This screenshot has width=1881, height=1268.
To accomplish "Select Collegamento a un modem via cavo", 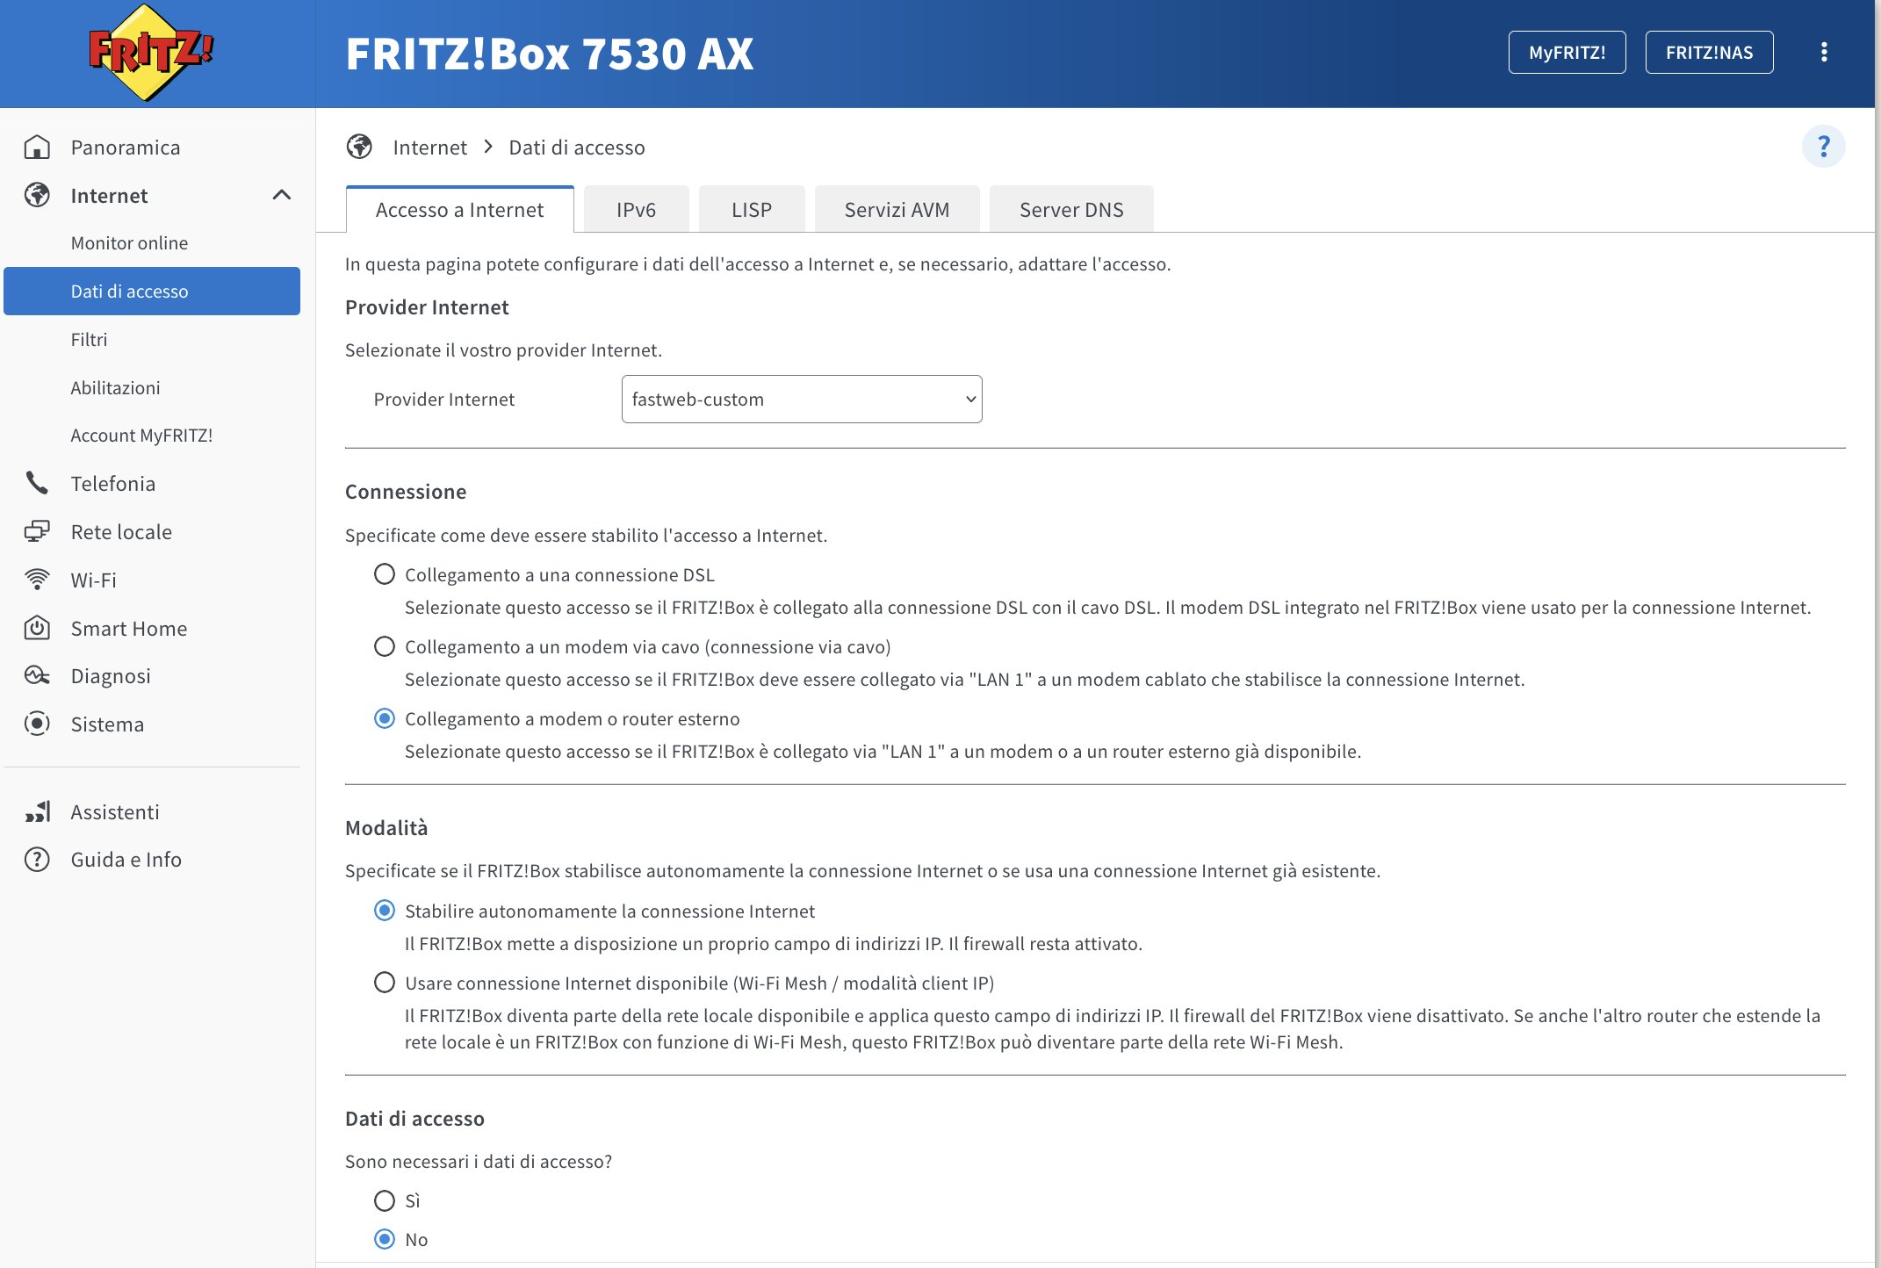I will [x=385, y=647].
